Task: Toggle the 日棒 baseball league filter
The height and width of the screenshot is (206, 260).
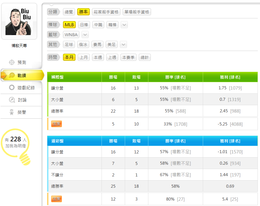Action: pyautogui.click(x=84, y=25)
